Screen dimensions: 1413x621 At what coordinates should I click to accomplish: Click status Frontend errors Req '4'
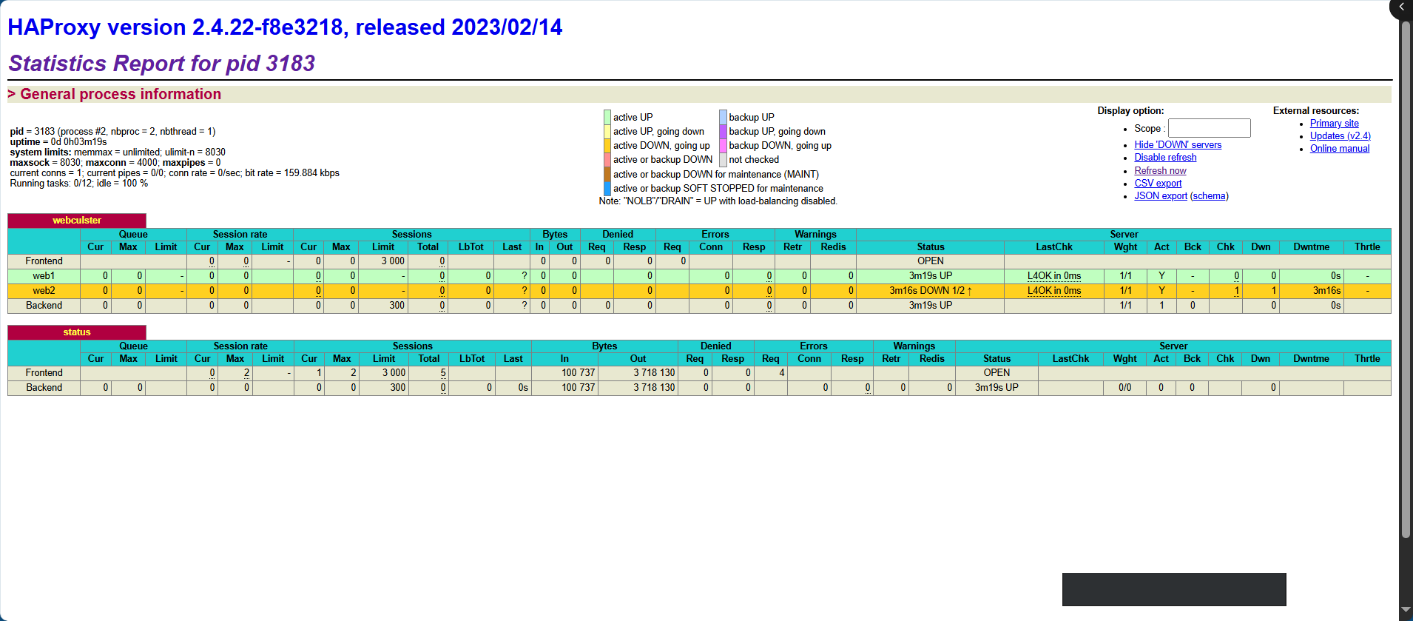click(781, 373)
